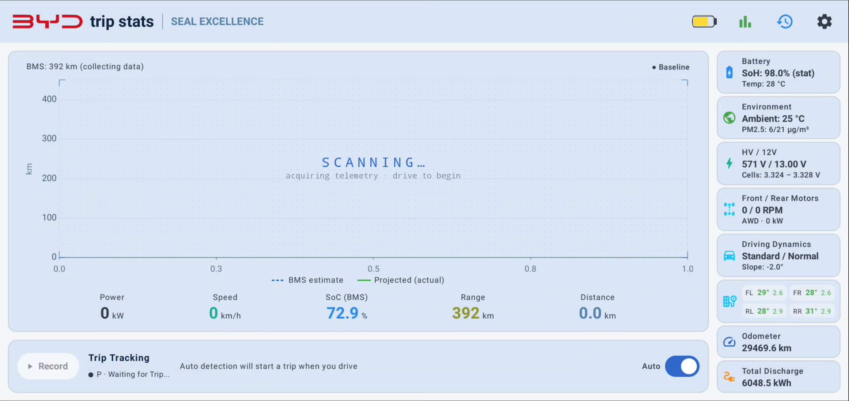849x401 pixels.
Task: Click the drivetrain icon in Motors card
Action: (x=729, y=209)
